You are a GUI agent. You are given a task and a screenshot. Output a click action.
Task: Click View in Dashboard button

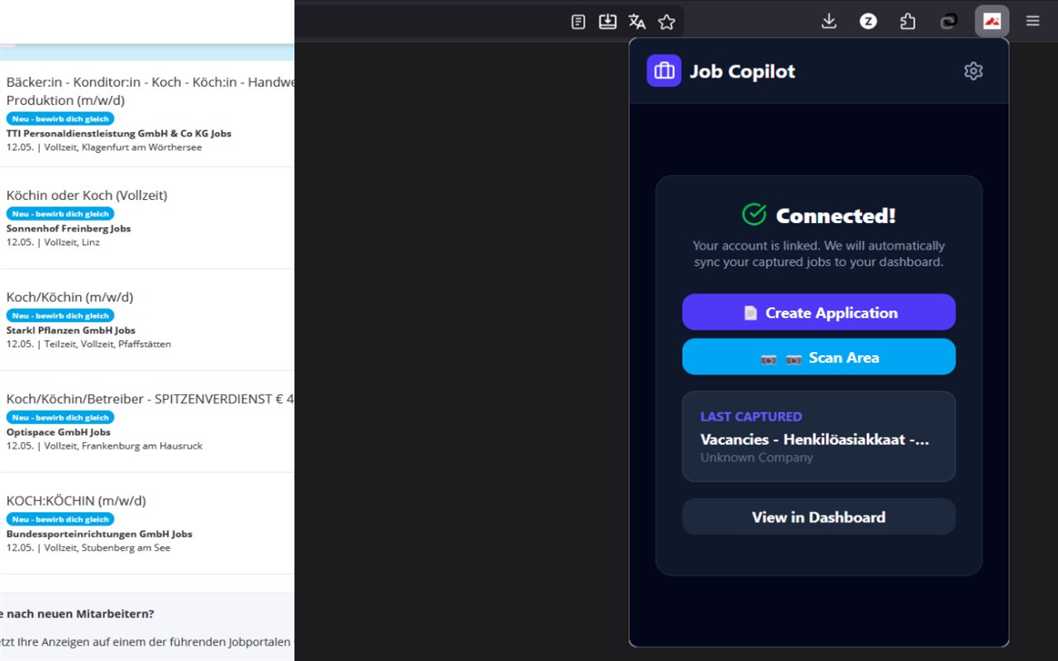(x=818, y=517)
